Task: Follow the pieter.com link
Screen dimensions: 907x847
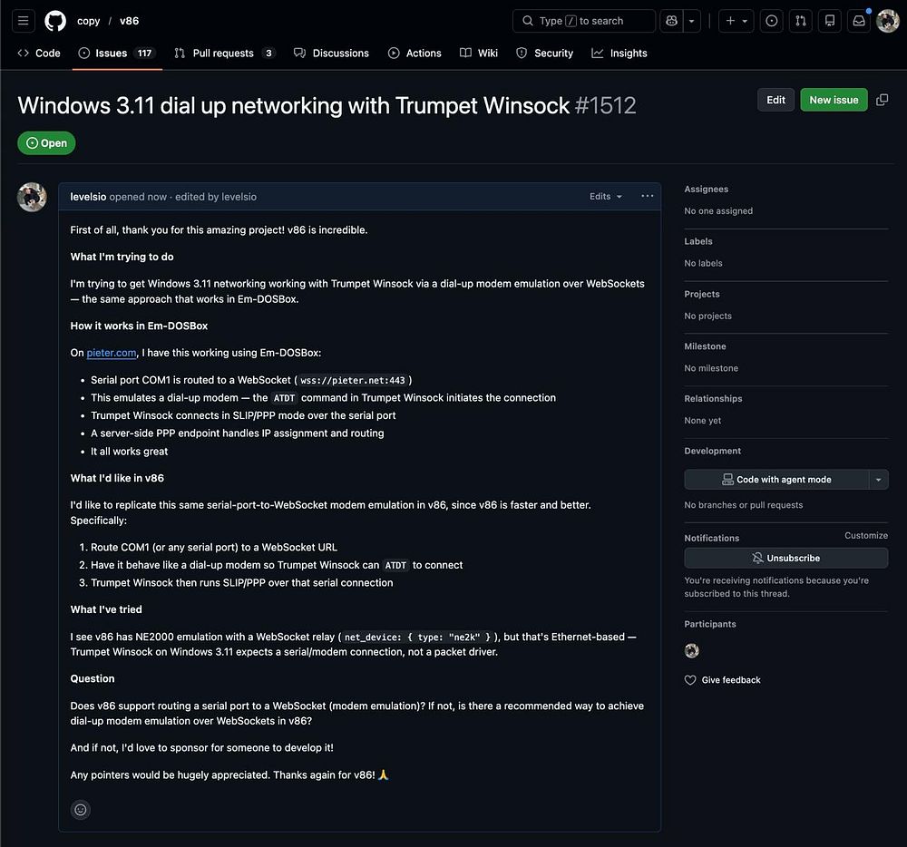Action: 112,353
